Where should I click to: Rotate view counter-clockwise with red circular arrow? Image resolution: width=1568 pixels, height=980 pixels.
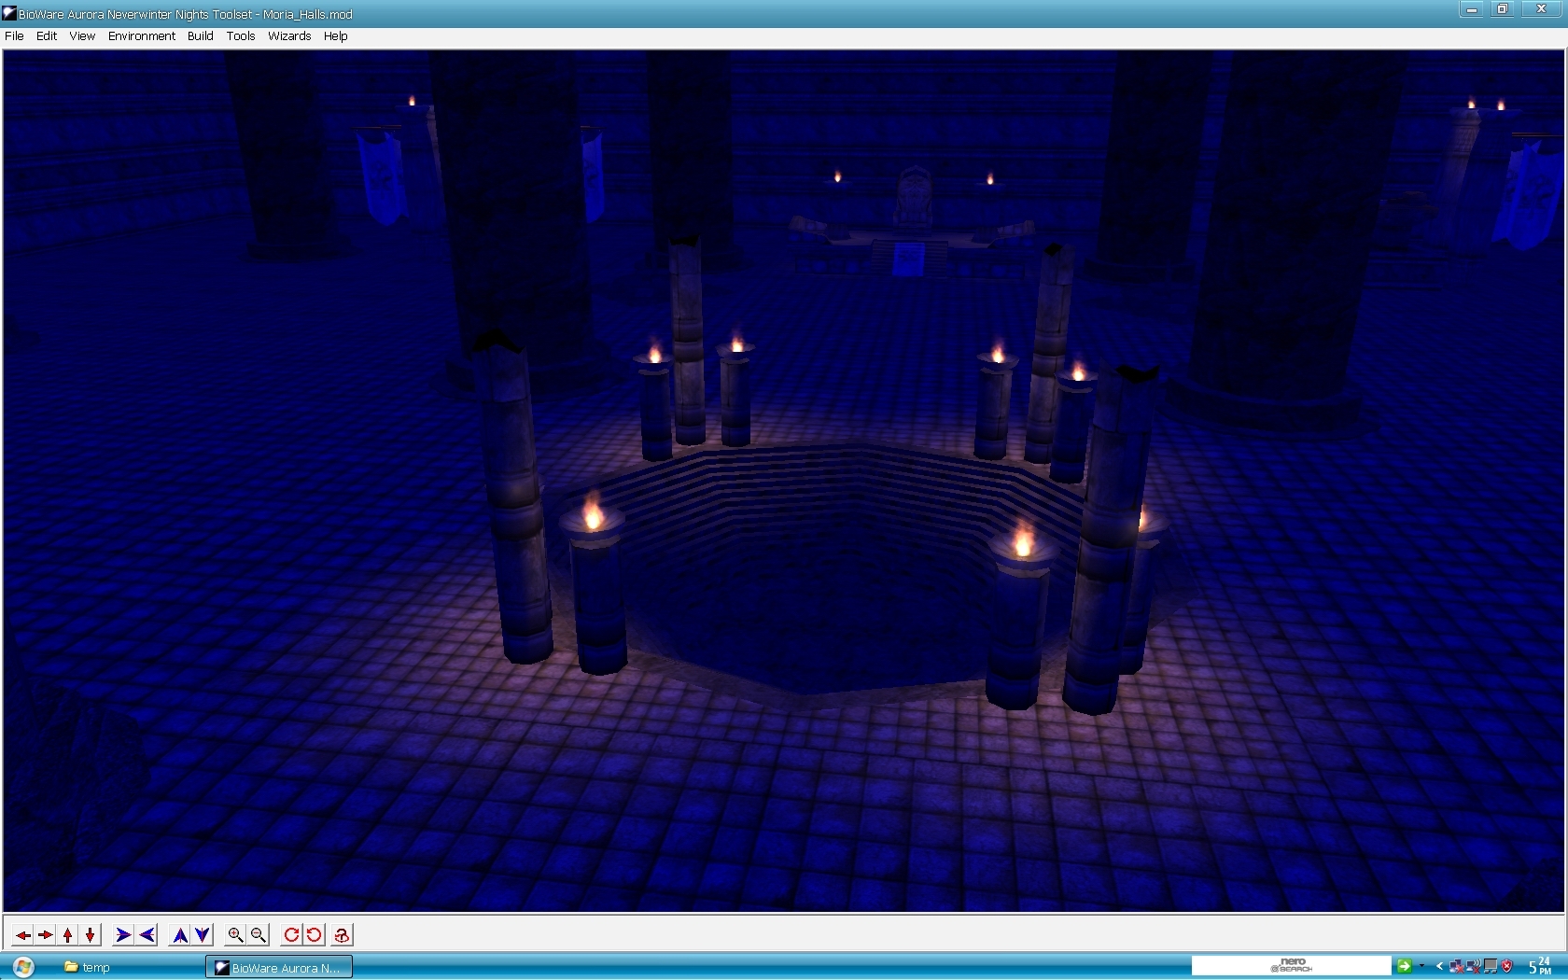[315, 935]
